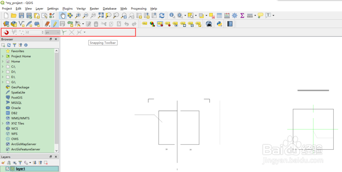Image resolution: width=342 pixels, height=172 pixels.
Task: Select Favorites in the Browser panel
Action: (x=18, y=51)
